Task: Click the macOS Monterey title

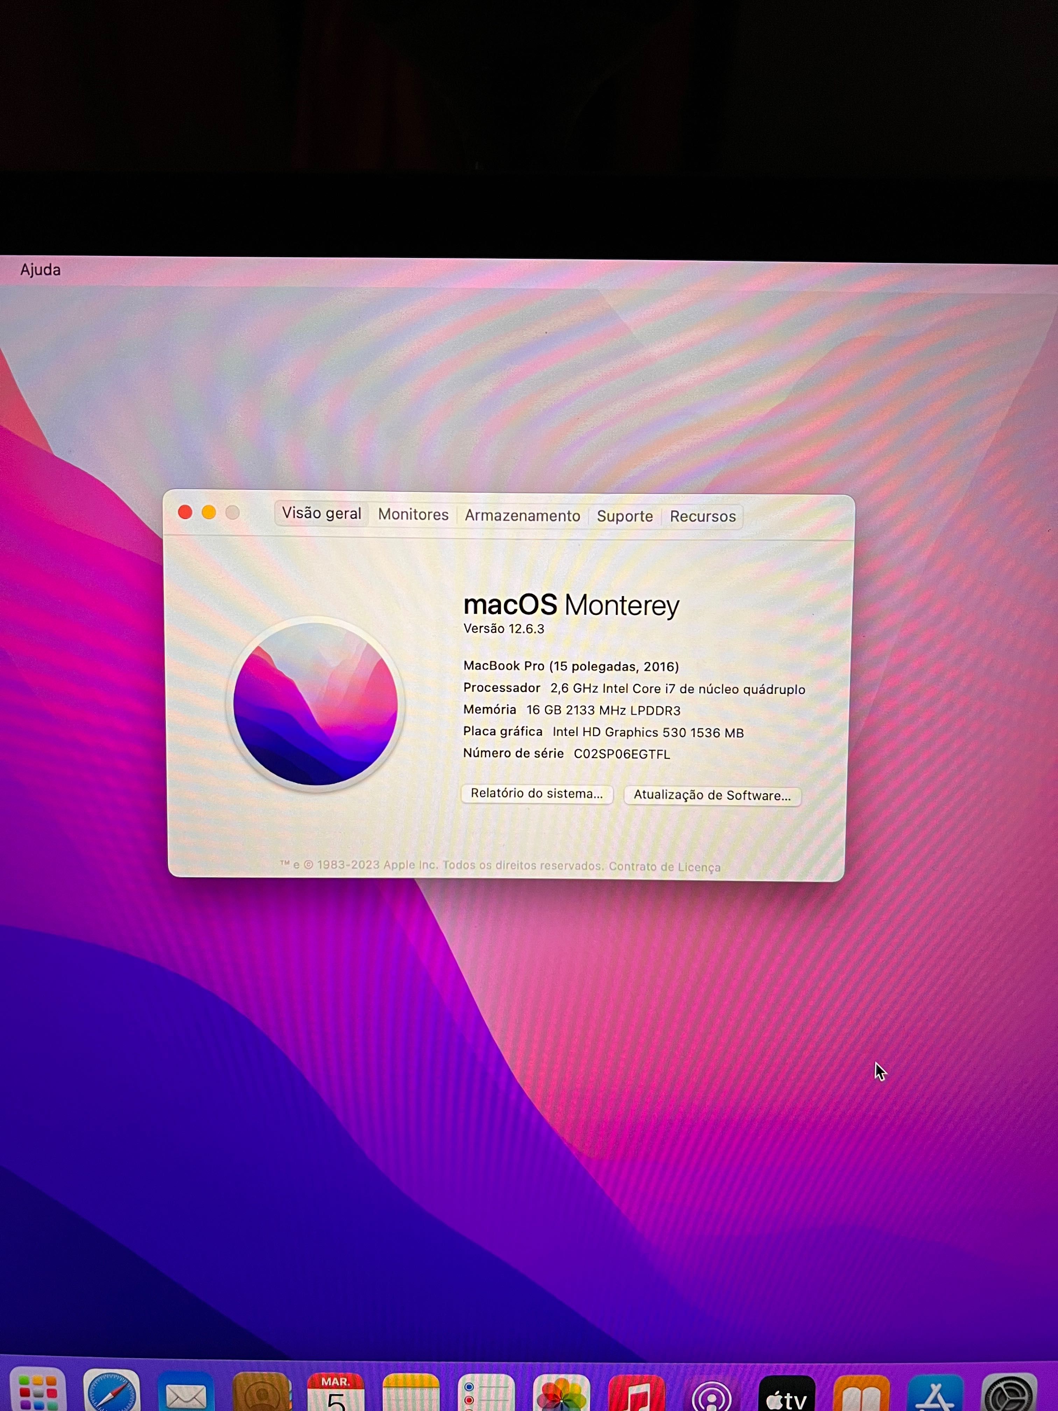Action: pyautogui.click(x=571, y=605)
